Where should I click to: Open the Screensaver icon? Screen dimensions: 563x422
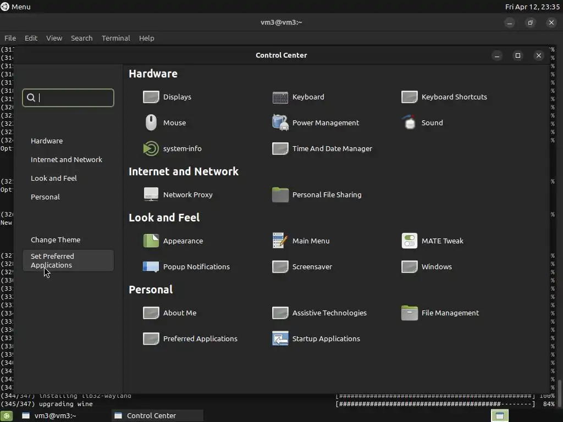[x=280, y=266]
